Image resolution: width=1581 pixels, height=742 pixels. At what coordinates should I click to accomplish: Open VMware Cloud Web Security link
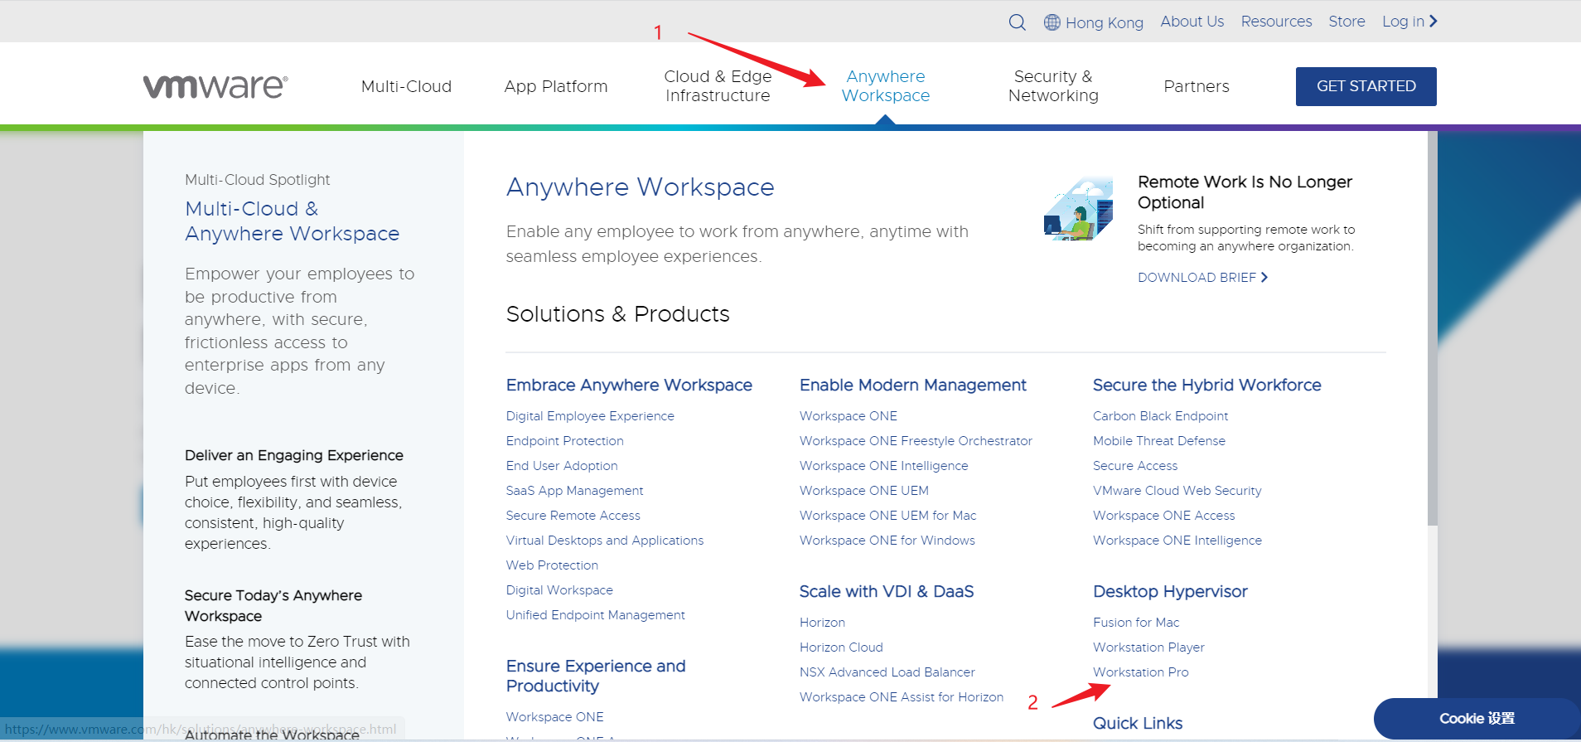pyautogui.click(x=1177, y=491)
